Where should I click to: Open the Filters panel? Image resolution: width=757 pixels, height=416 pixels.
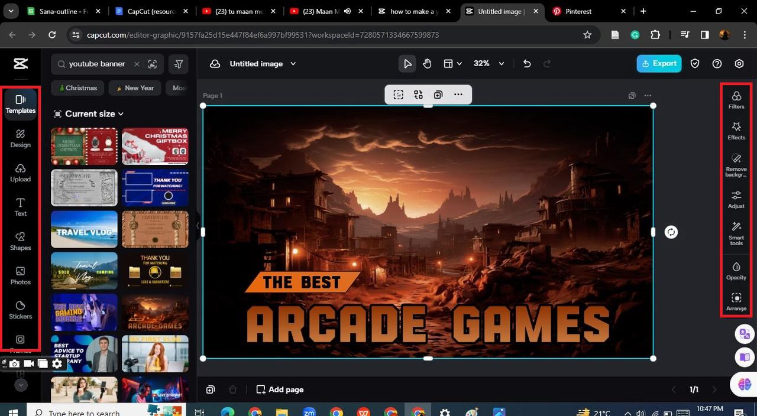[736, 100]
